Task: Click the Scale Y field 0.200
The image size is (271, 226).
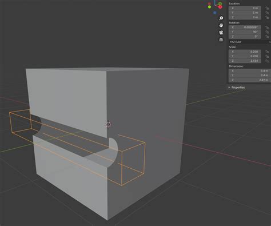Action: [245, 56]
